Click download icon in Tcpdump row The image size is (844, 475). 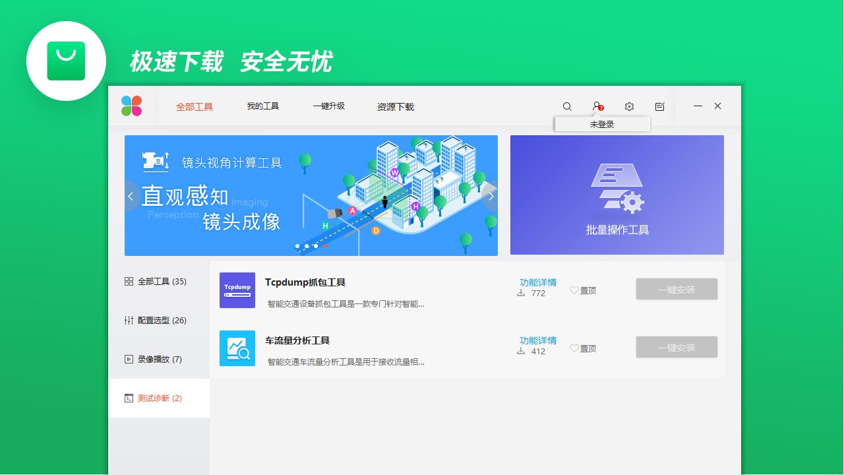click(521, 293)
